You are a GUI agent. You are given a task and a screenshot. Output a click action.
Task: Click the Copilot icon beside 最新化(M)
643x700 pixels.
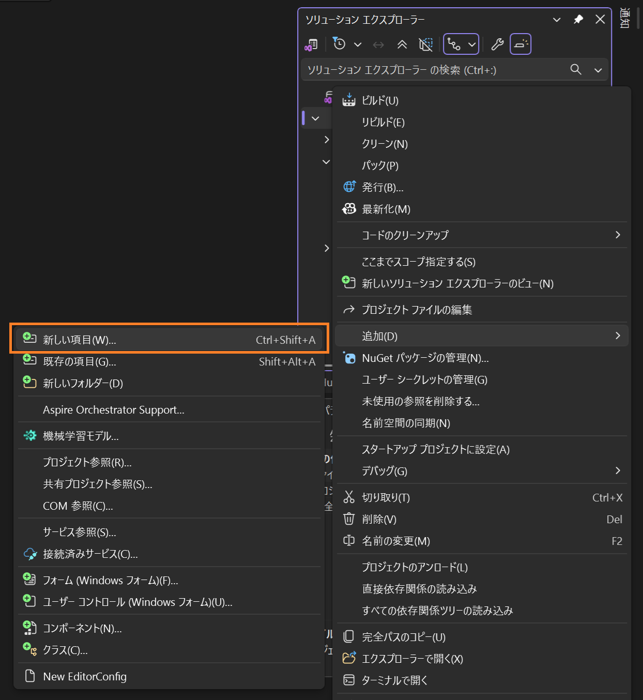[x=349, y=208]
